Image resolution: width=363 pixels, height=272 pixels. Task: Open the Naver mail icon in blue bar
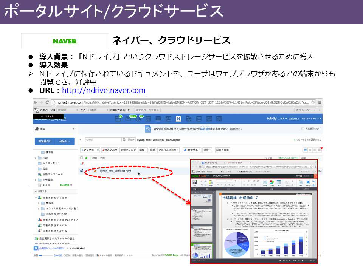(x=128, y=119)
